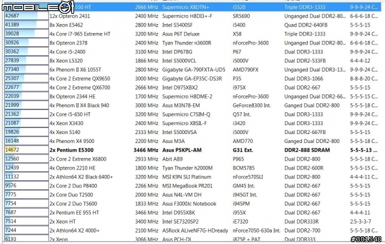Click the Gigabyte GA-EP35C-DS3R cell
The height and width of the screenshot is (244, 385).
(x=192, y=79)
